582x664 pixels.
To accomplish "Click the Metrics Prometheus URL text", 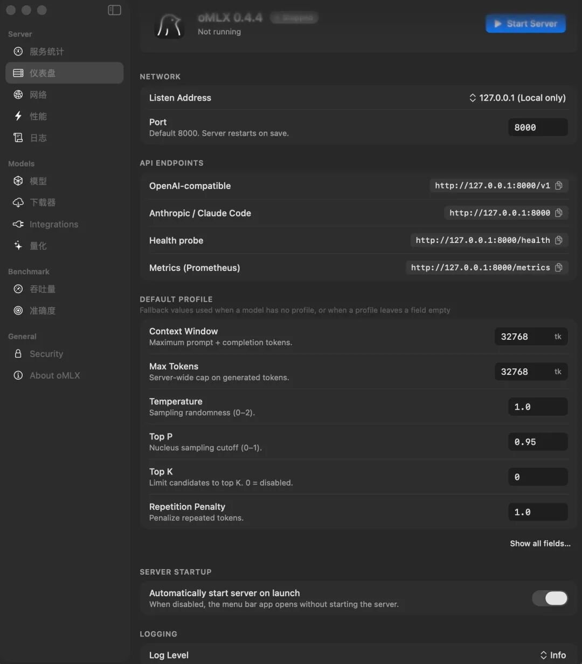I will click(481, 268).
